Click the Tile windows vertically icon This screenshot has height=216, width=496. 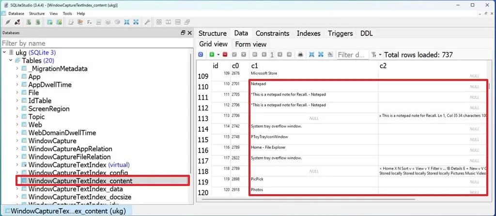[168, 22]
